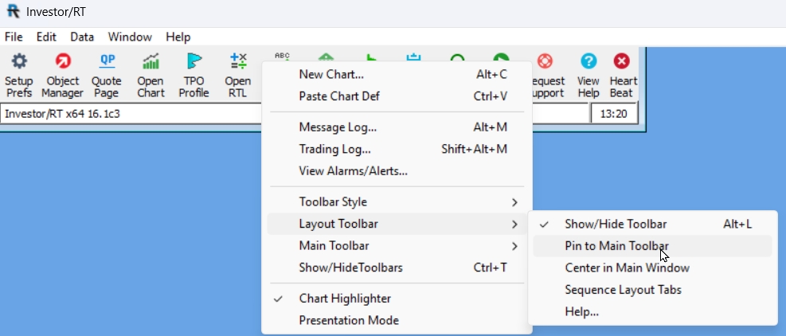The width and height of the screenshot is (786, 336).
Task: Choose Sequence Layout Tabs option
Action: click(x=652, y=290)
